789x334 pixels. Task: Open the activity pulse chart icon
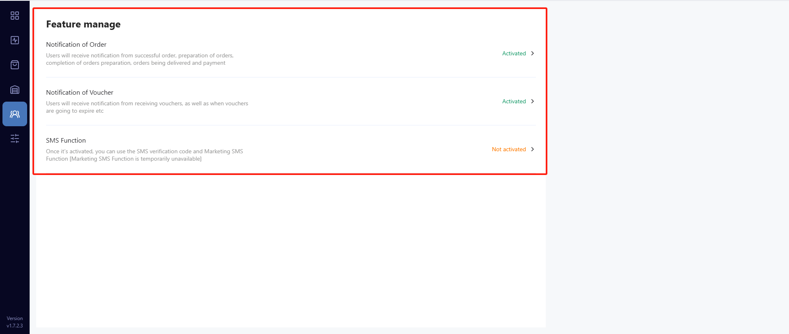click(x=15, y=40)
